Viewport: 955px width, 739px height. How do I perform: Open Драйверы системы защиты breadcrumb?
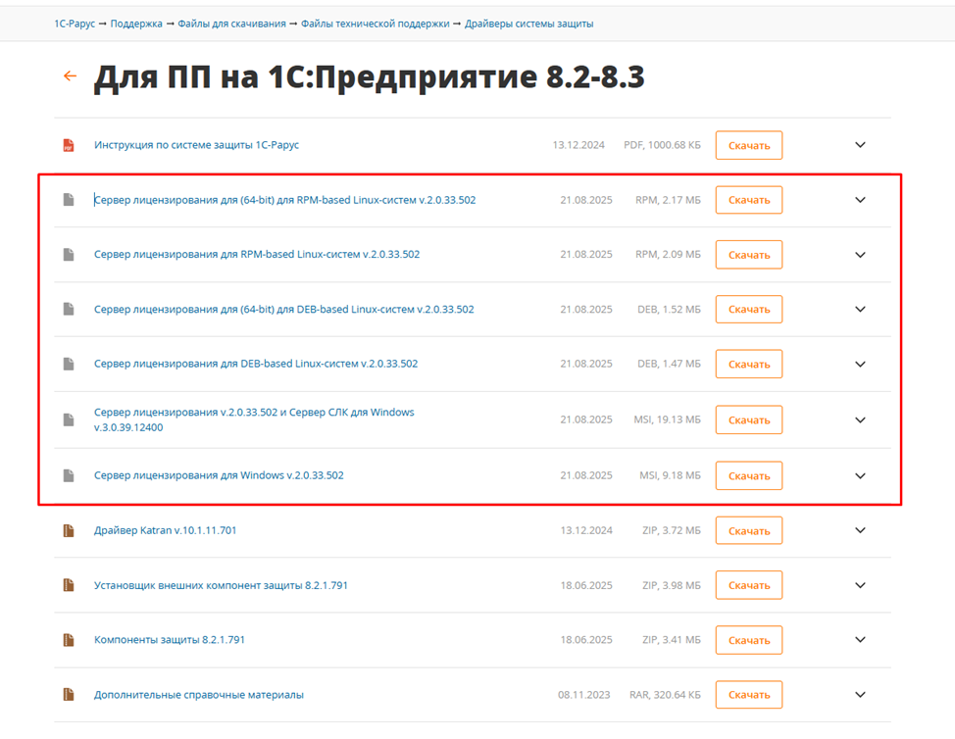(x=528, y=24)
